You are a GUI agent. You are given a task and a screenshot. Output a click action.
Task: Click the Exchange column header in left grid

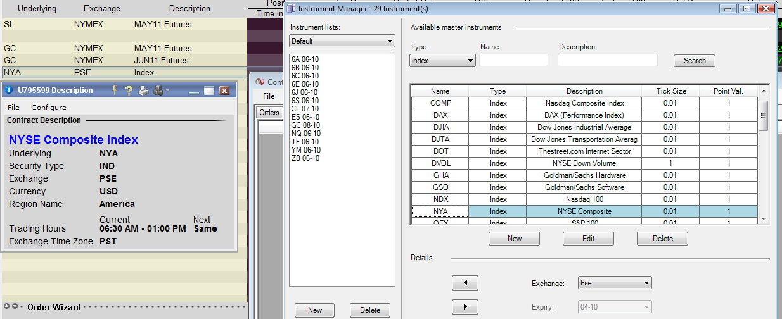tap(101, 9)
